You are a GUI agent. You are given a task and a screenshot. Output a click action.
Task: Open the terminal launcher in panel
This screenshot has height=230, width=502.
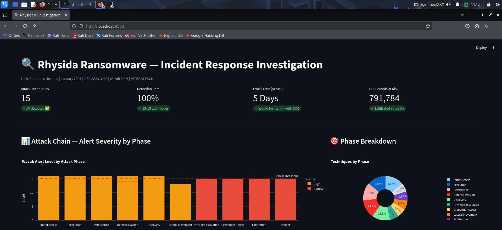(x=50, y=4)
